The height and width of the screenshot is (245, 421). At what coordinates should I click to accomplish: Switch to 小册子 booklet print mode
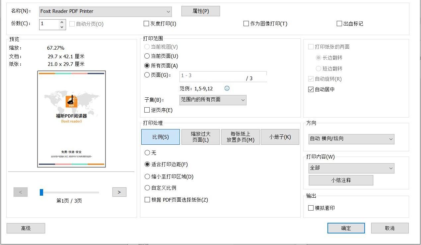[x=280, y=137]
